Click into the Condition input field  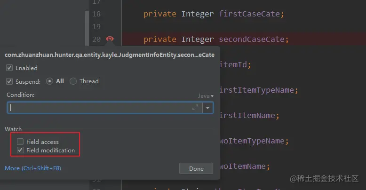pyautogui.click(x=105, y=108)
